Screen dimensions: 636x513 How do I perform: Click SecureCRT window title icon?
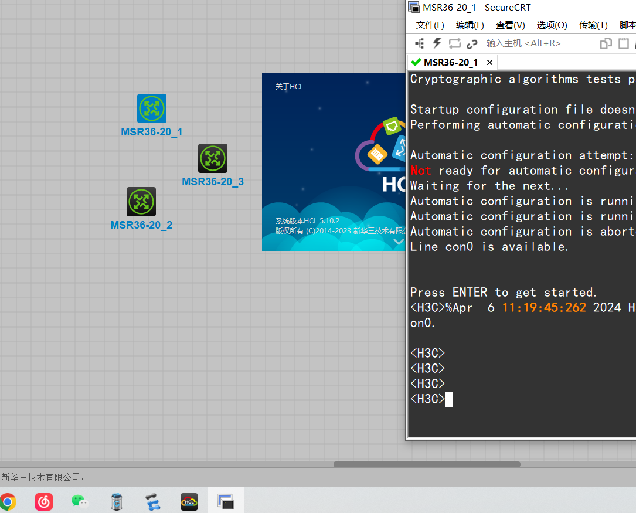coord(414,7)
